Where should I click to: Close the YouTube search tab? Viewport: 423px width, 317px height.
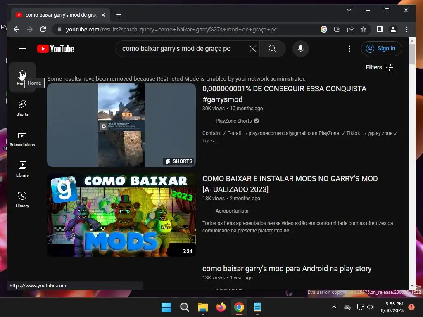pyautogui.click(x=103, y=15)
